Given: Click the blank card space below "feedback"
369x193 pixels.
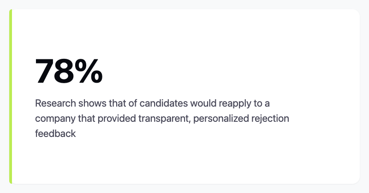Looking at the screenshot, I should click(x=138, y=161).
